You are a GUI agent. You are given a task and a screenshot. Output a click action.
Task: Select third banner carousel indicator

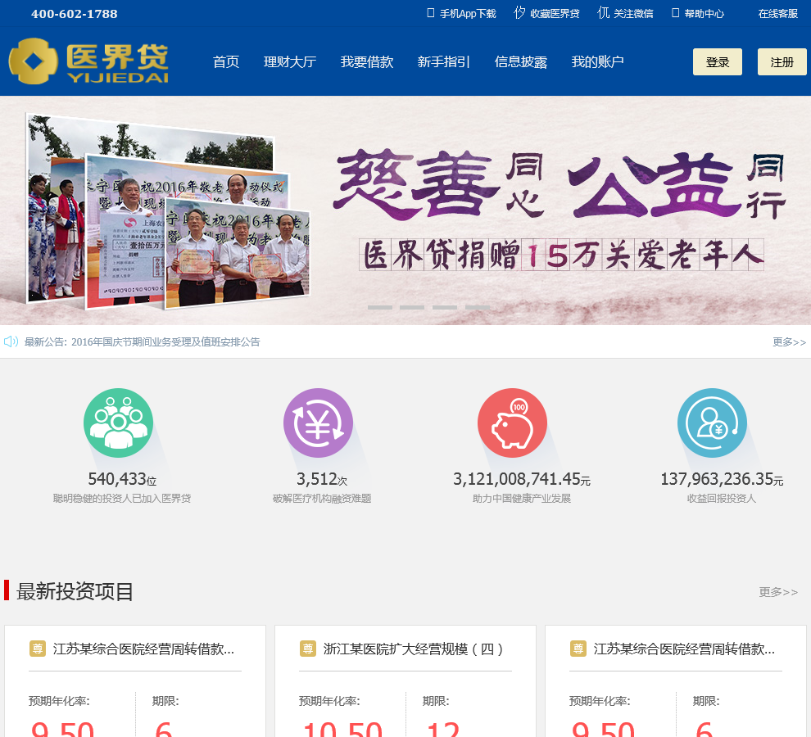[x=445, y=307]
